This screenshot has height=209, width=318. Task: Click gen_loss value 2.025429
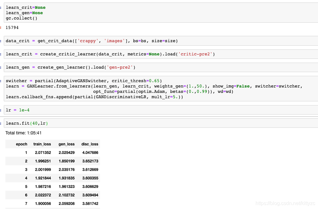[67, 153]
